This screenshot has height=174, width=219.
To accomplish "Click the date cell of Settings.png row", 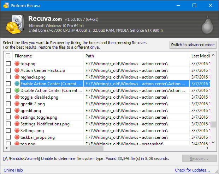I will [x=200, y=131].
